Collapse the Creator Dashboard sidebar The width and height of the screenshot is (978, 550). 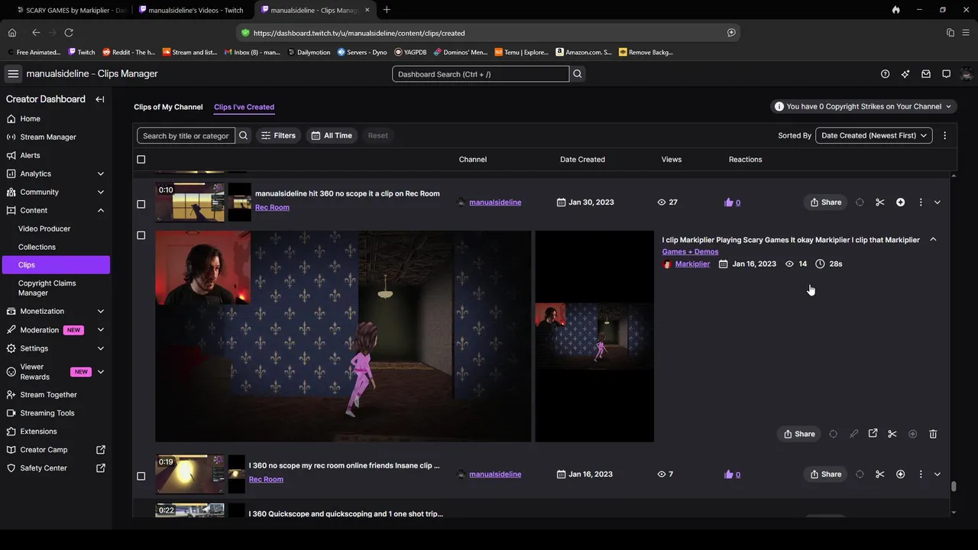[x=100, y=99]
